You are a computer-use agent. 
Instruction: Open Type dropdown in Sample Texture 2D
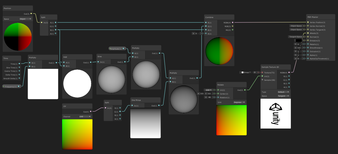point(283,92)
